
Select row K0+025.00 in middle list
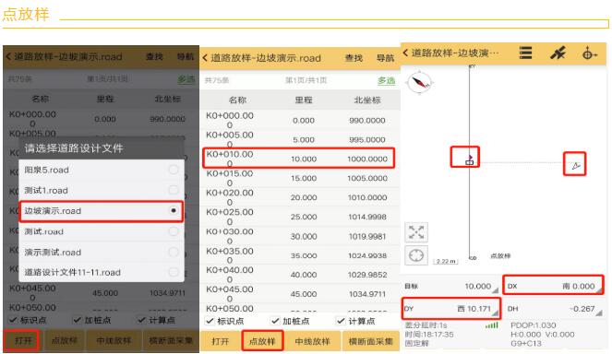(300, 217)
